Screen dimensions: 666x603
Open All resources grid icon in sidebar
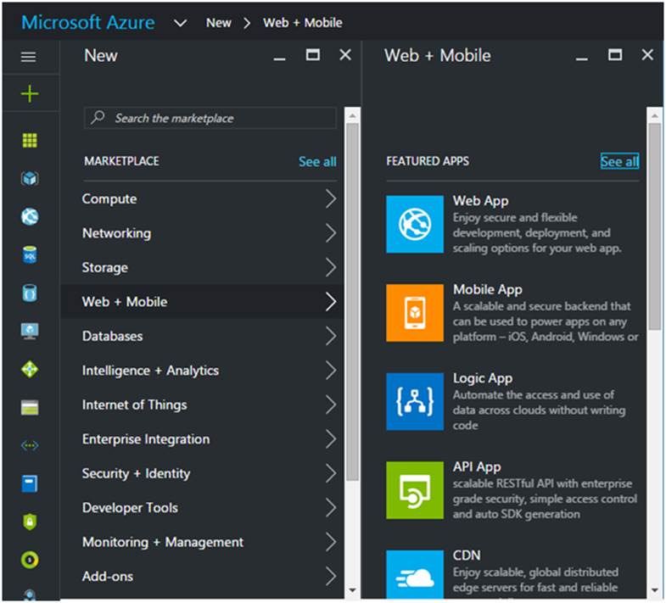(x=30, y=140)
